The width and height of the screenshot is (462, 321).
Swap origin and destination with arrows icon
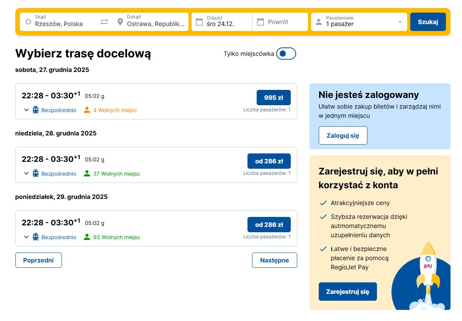pos(104,22)
